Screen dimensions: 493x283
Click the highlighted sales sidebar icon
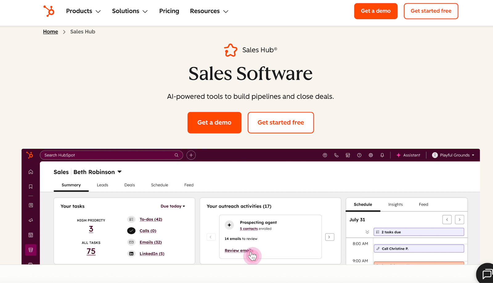31,250
